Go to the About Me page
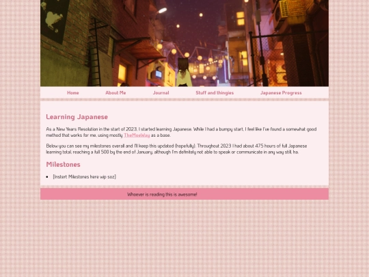 115,93
